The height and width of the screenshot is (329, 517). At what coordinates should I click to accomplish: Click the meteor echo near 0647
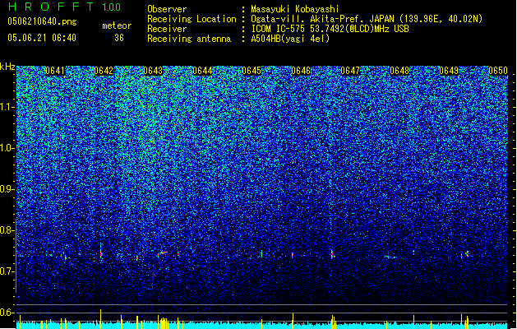point(332,254)
